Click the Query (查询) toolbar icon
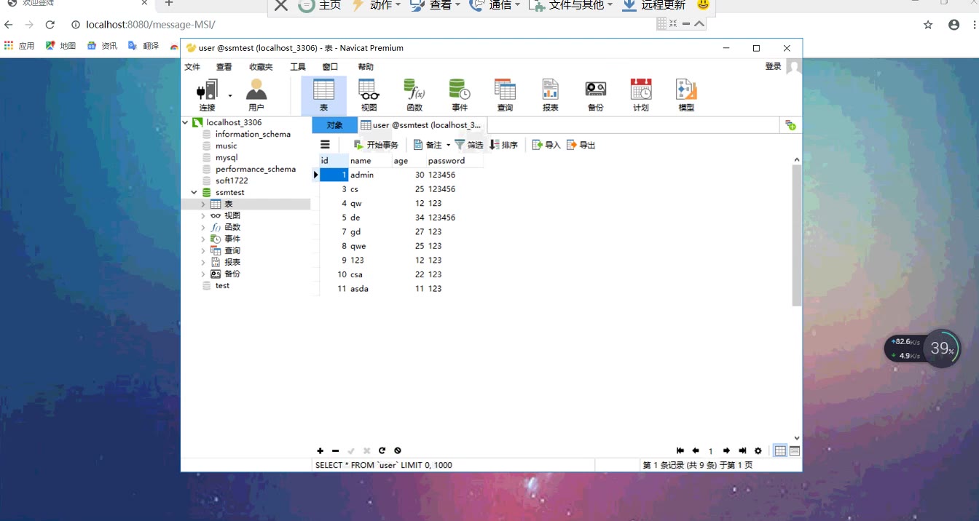 pos(505,90)
